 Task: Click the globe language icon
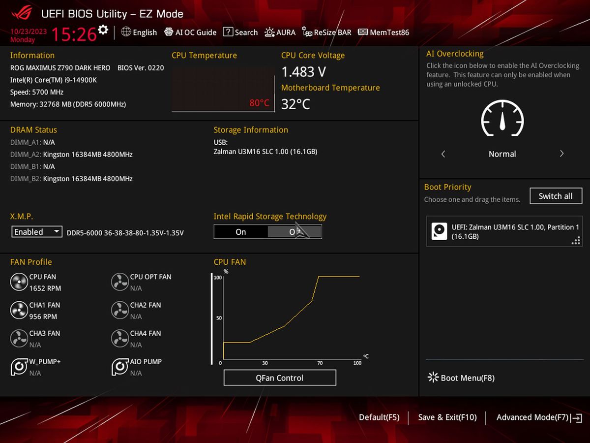tap(126, 32)
